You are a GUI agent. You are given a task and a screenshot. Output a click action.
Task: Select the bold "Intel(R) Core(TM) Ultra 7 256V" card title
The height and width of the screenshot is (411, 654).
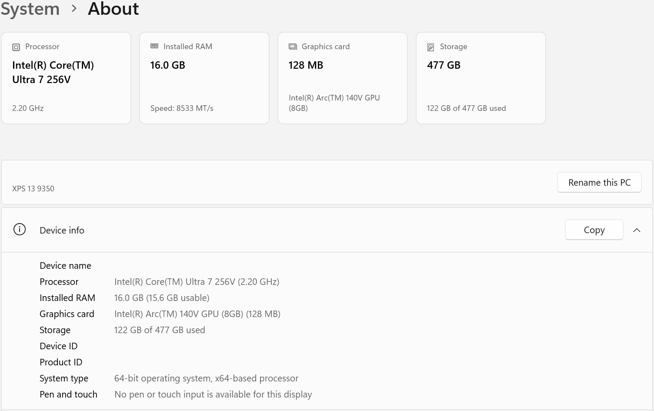(53, 72)
